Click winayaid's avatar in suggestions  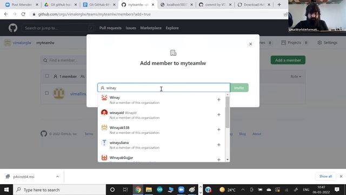click(x=104, y=113)
